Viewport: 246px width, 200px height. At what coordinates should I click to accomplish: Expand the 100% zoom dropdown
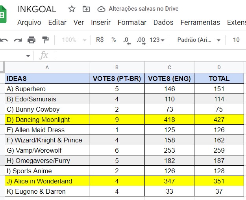pyautogui.click(x=74, y=40)
